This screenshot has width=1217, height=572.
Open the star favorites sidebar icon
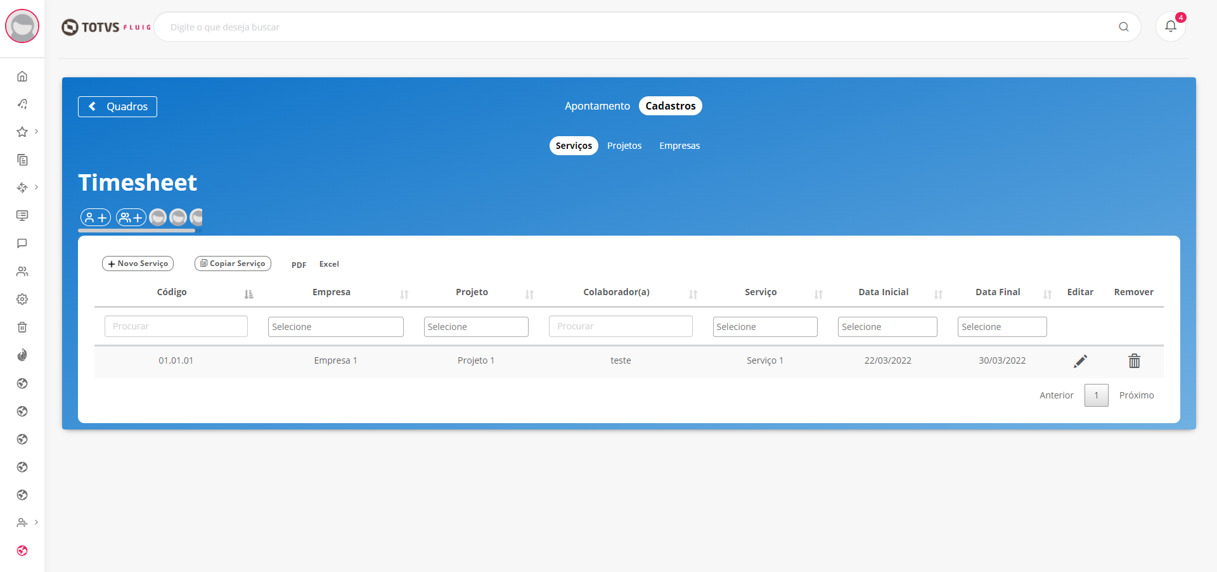point(22,132)
